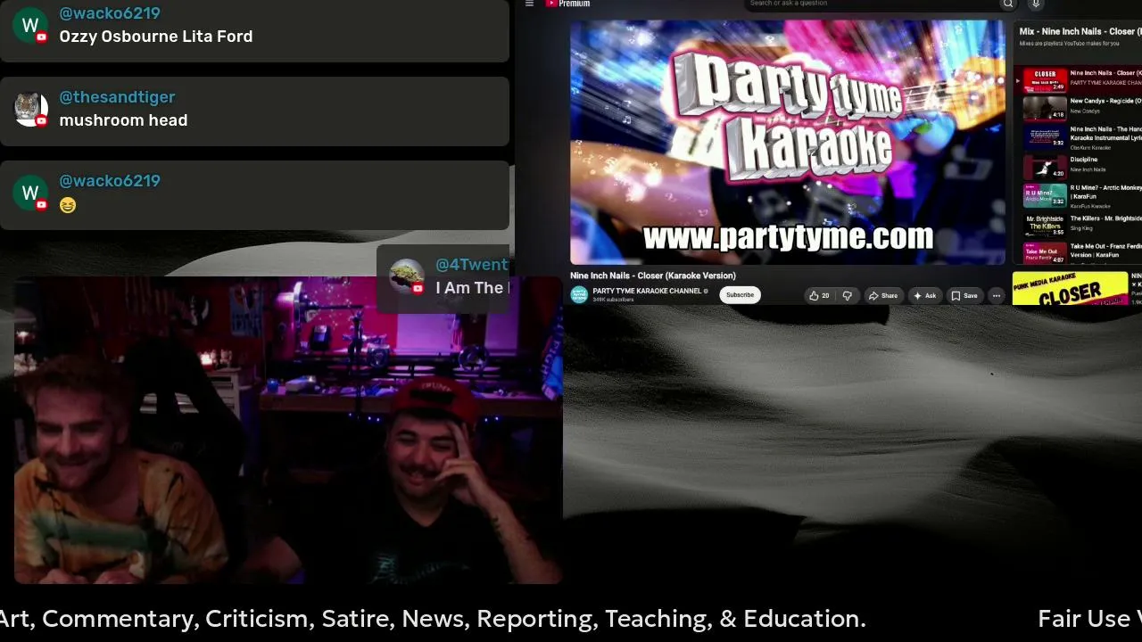Open PARTY TYME KARAOKE CHANNEL name link
The height and width of the screenshot is (642, 1142).
click(x=647, y=291)
